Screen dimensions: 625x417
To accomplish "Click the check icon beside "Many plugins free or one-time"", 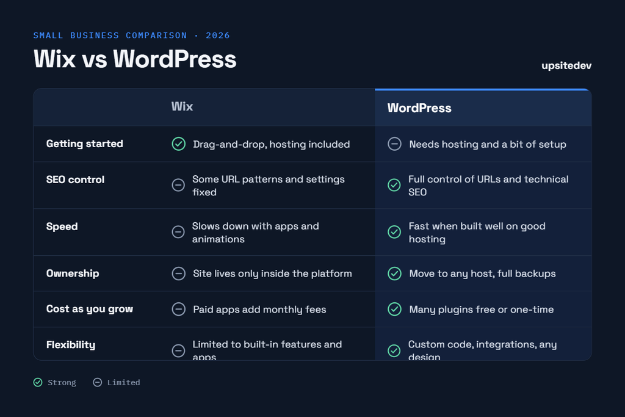I will [395, 309].
